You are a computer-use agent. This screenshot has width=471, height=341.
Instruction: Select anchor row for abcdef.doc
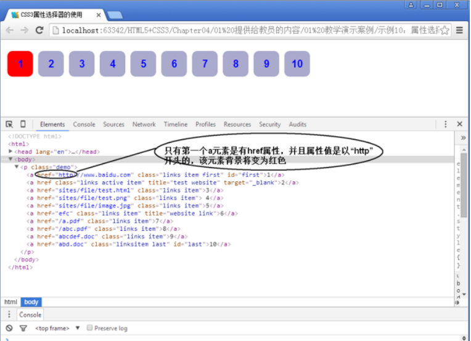(x=107, y=236)
